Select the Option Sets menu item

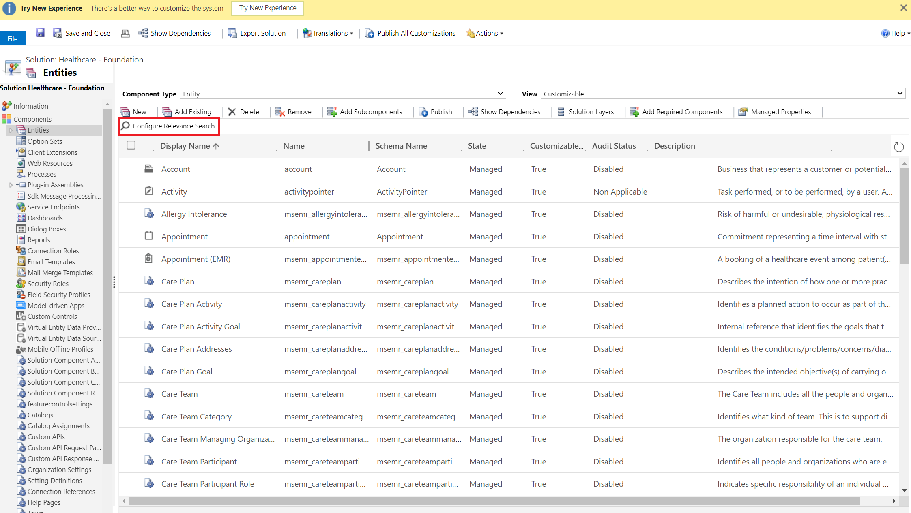pyautogui.click(x=45, y=141)
